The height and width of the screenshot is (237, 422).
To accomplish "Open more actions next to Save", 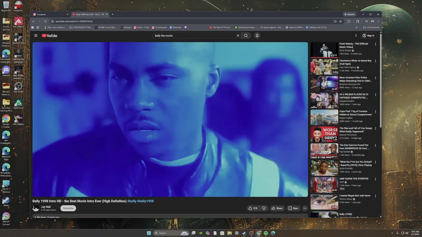I will click(305, 208).
